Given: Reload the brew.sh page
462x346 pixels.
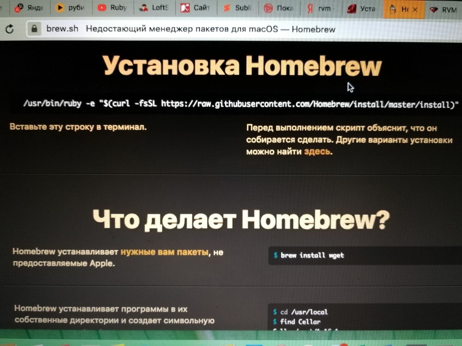Looking at the screenshot, I should [10, 29].
